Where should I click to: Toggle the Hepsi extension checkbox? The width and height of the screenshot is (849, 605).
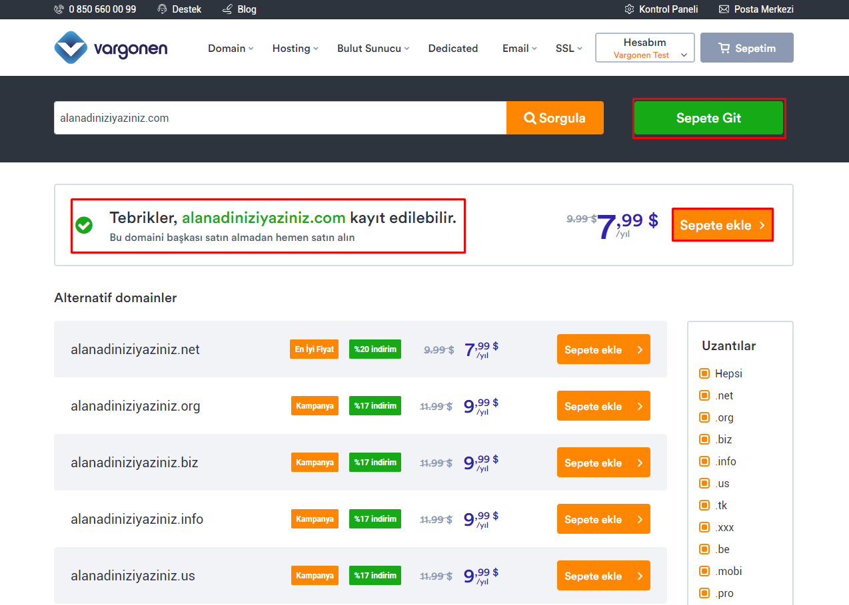pos(704,373)
